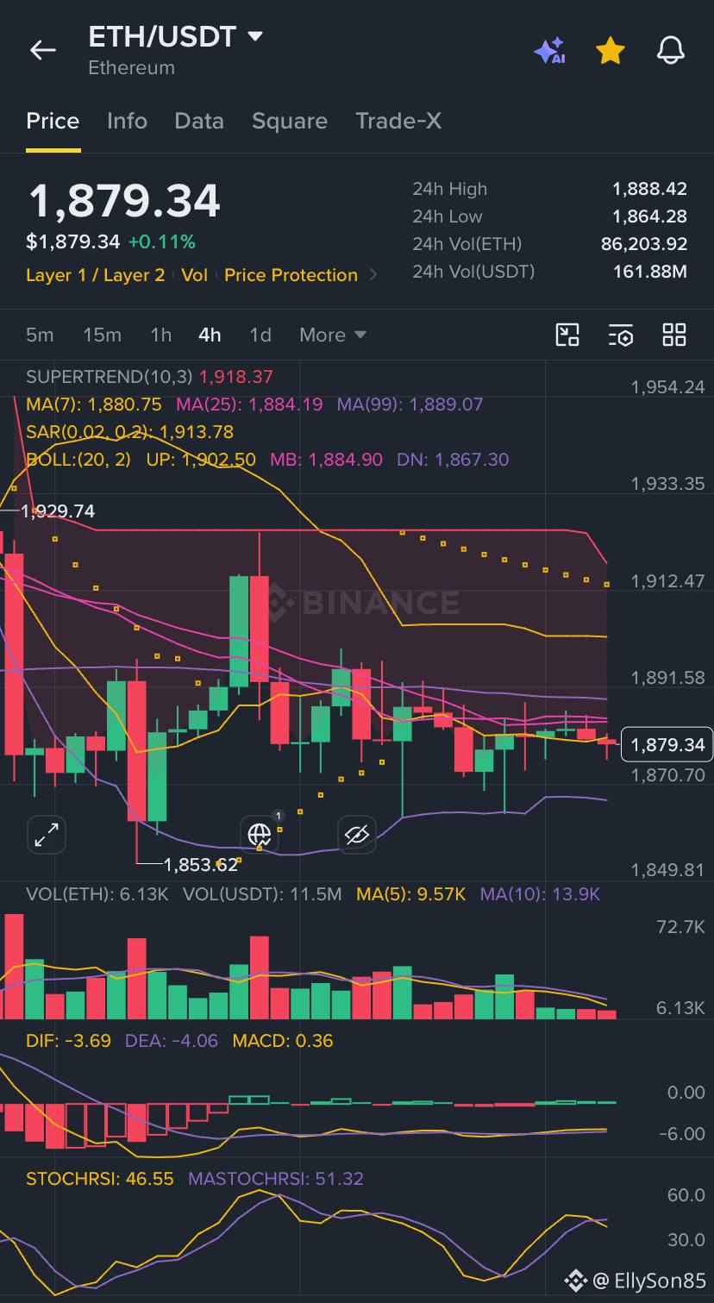714x1303 pixels.
Task: Switch to the Price tab
Action: tap(53, 121)
